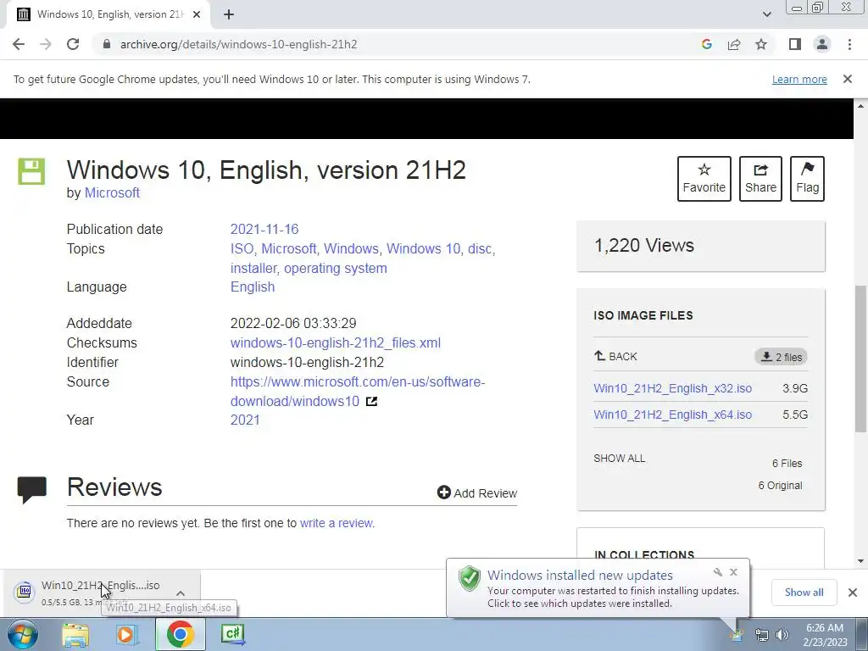Click the 1,220 Views box
The height and width of the screenshot is (651, 868).
pos(701,246)
